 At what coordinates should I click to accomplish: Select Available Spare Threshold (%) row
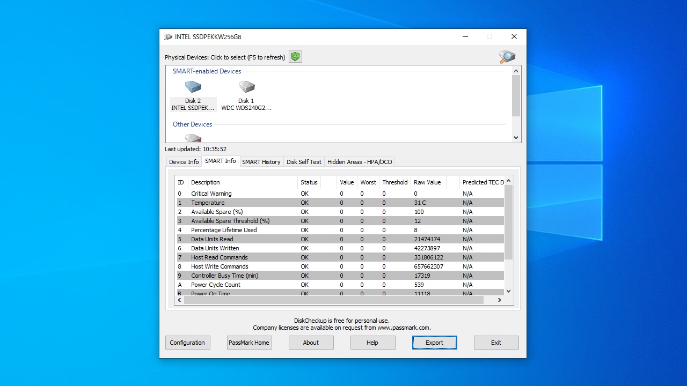340,221
